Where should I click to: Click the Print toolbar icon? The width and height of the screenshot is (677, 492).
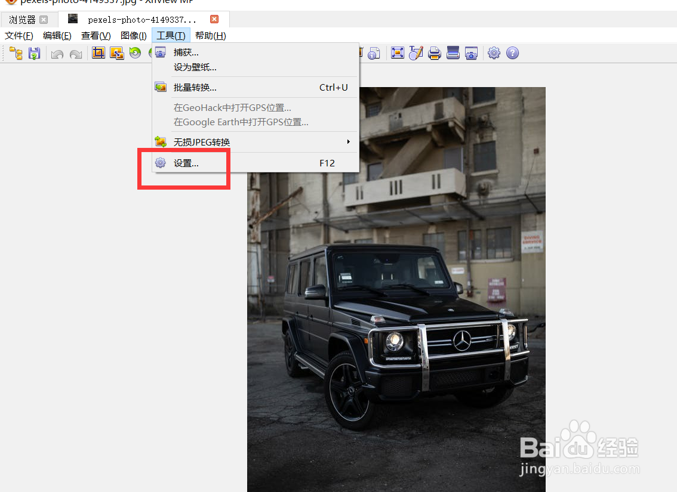pyautogui.click(x=435, y=53)
